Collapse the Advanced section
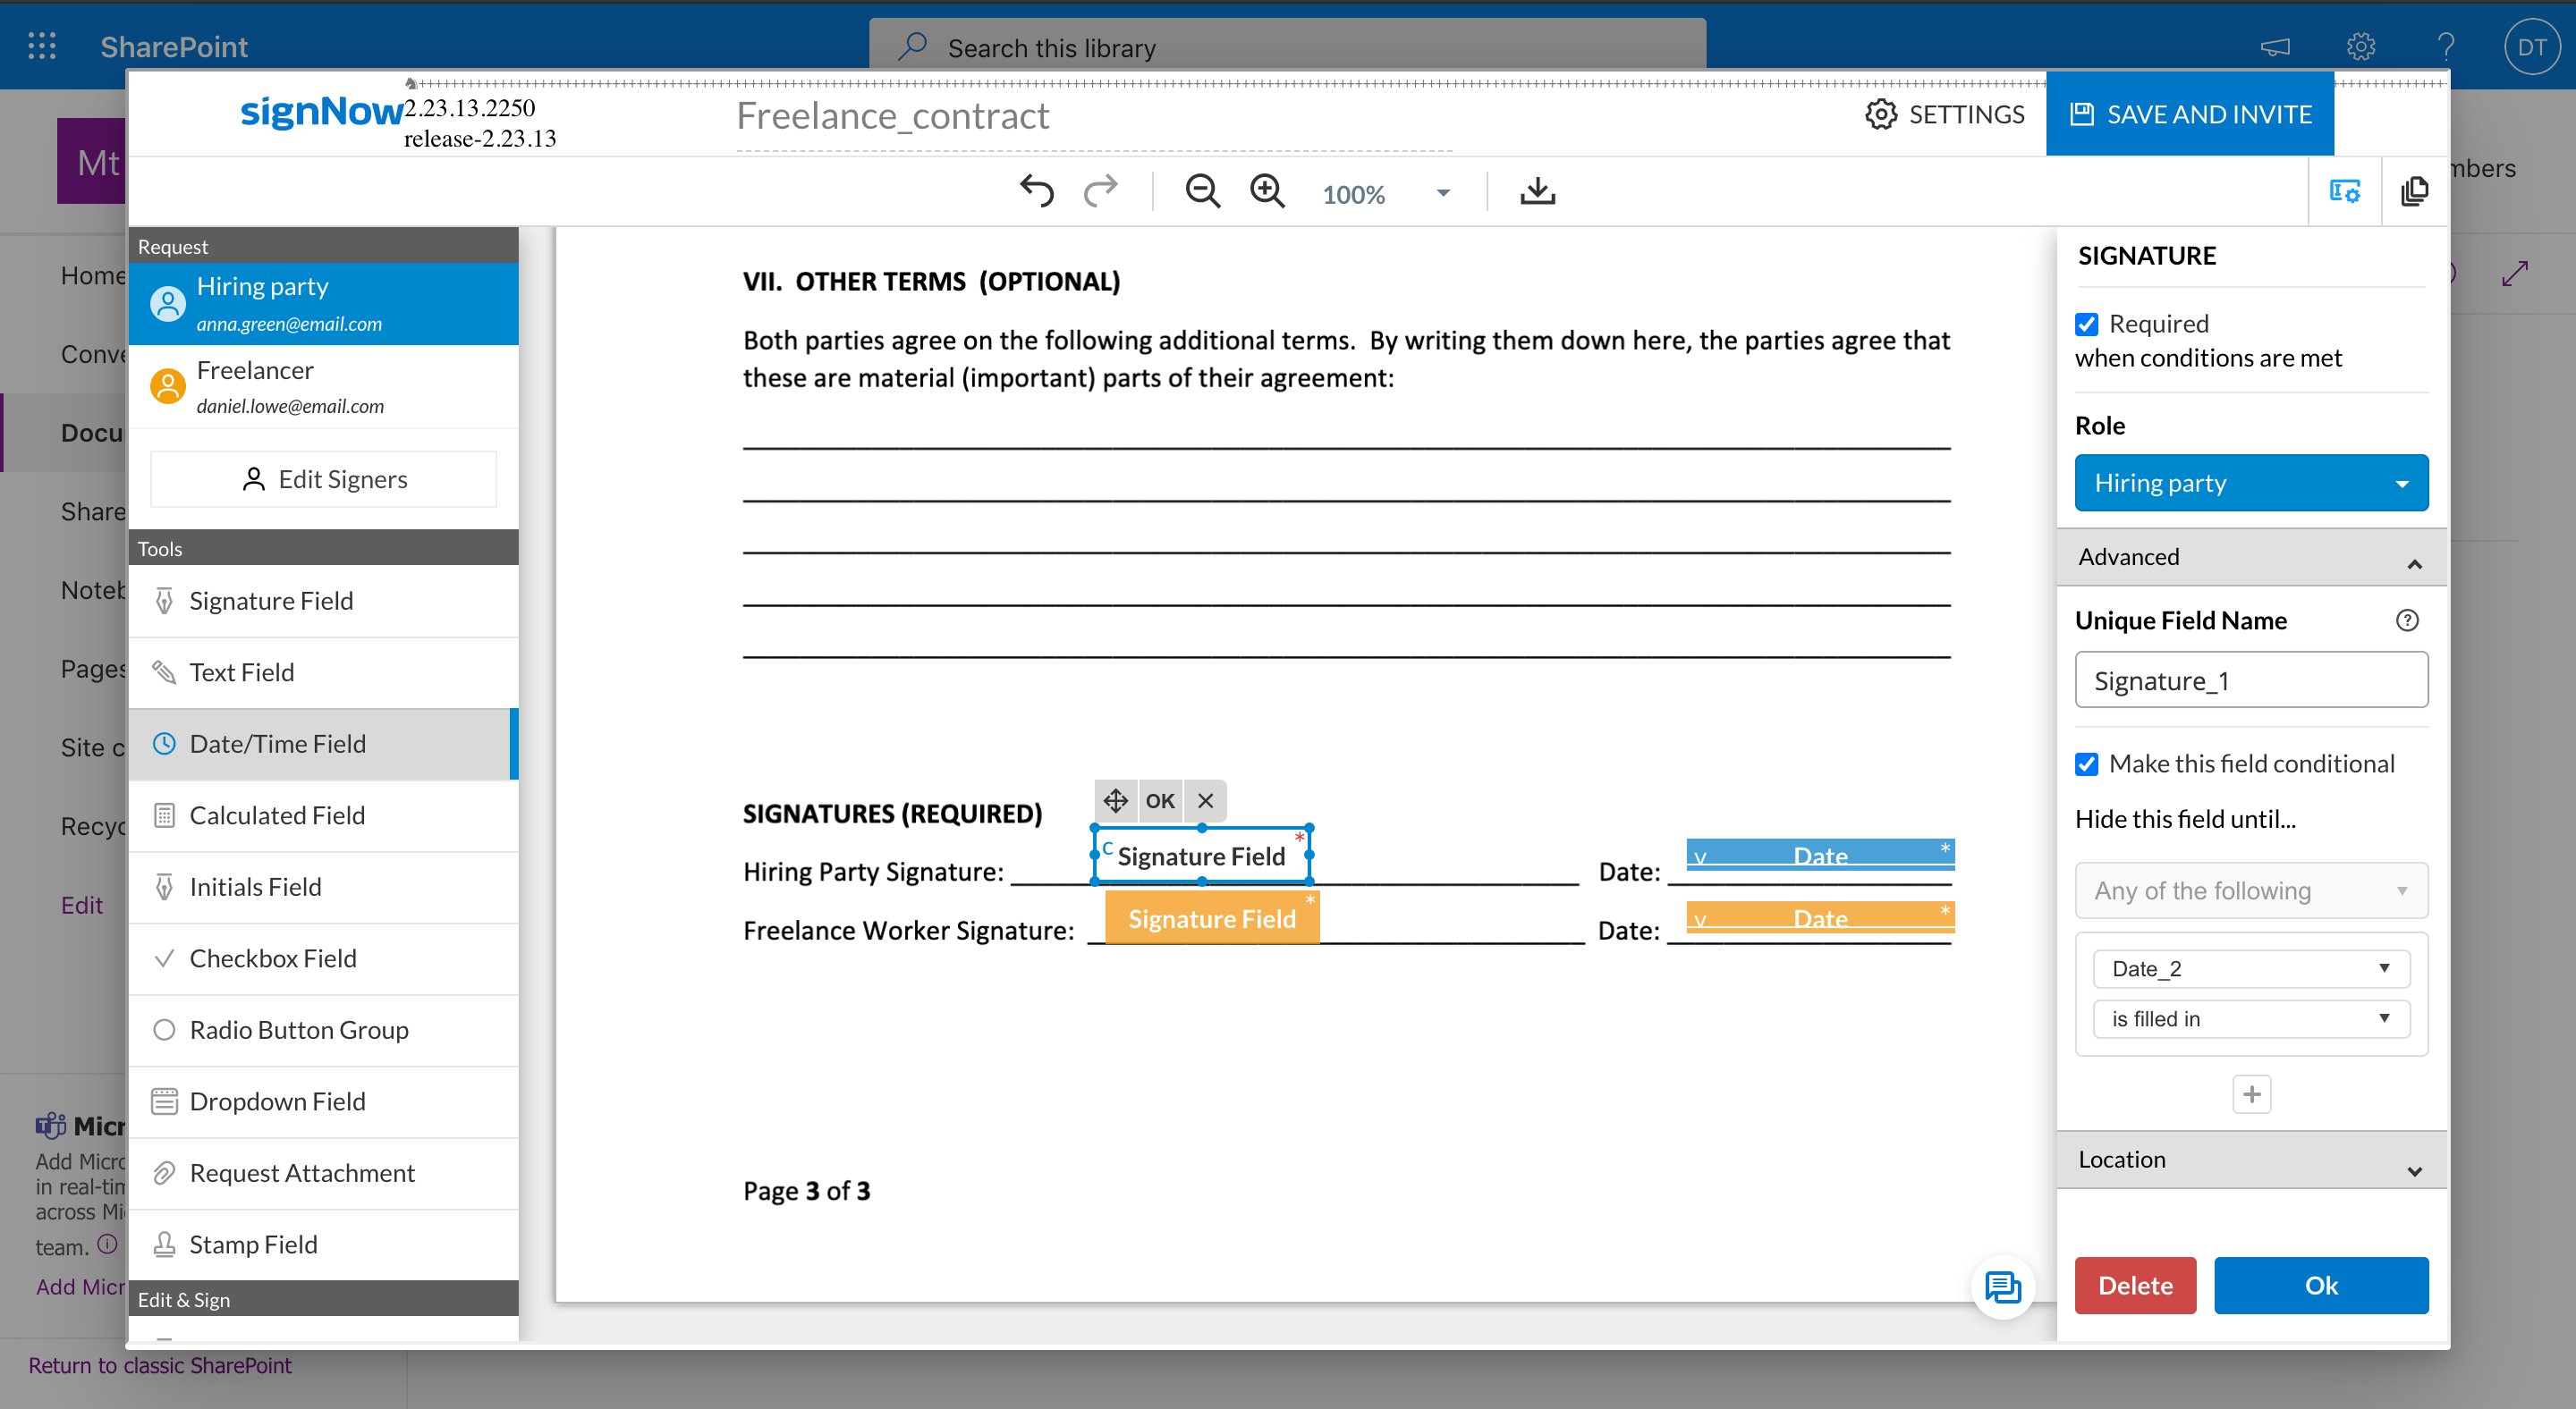Screen dimensions: 2576x1409 (x=2416, y=561)
